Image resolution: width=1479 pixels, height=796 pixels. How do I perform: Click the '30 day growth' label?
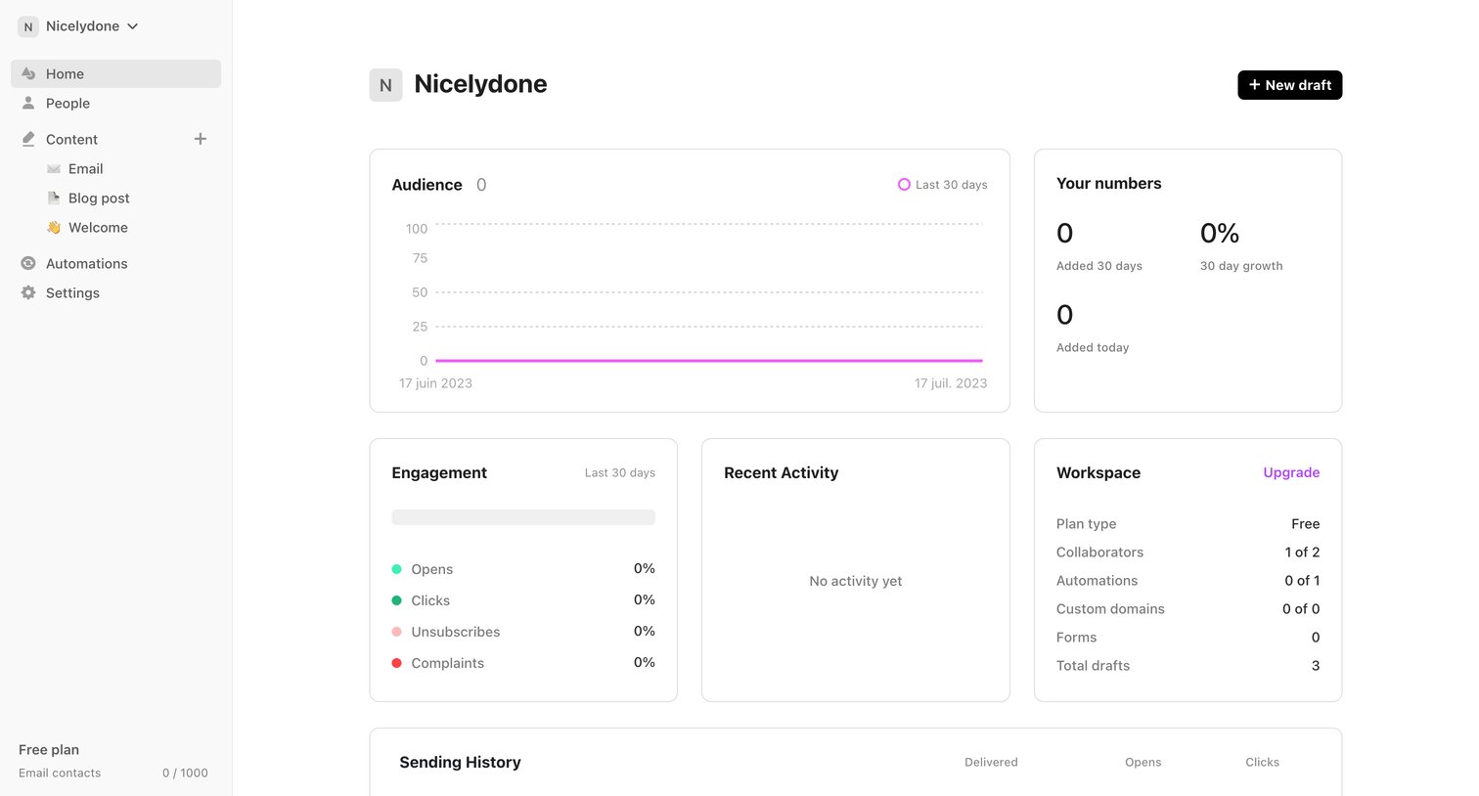coord(1241,266)
